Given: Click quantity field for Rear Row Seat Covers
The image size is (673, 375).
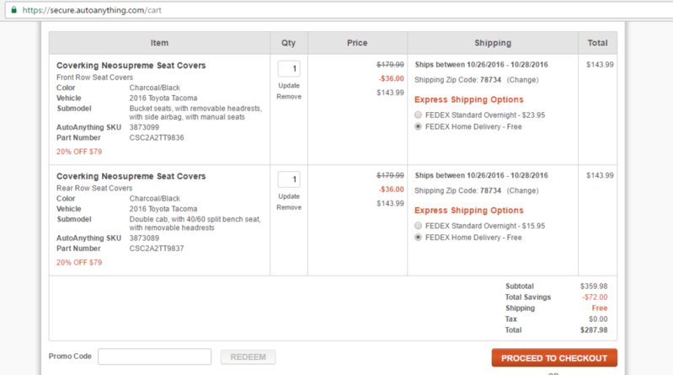Looking at the screenshot, I should tap(289, 179).
